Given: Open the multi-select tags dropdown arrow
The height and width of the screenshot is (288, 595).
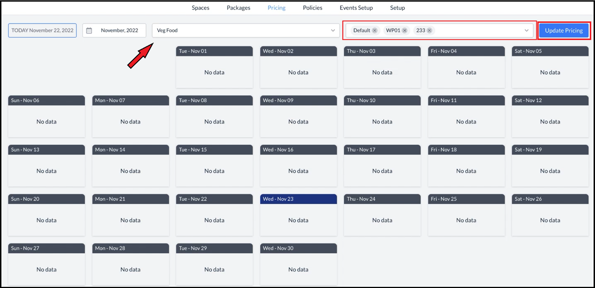Looking at the screenshot, I should coord(526,30).
